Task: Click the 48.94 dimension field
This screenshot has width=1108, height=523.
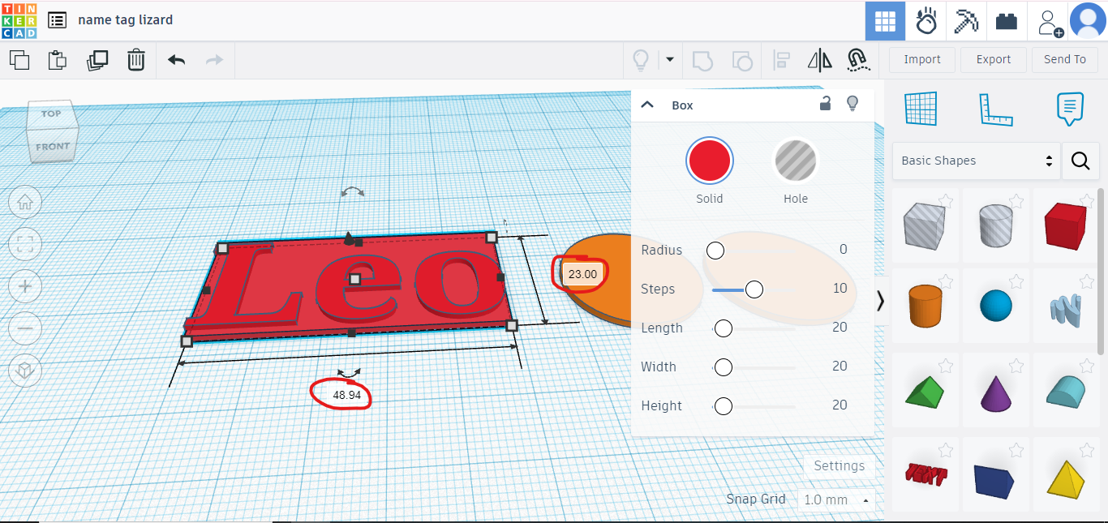Action: click(x=346, y=396)
